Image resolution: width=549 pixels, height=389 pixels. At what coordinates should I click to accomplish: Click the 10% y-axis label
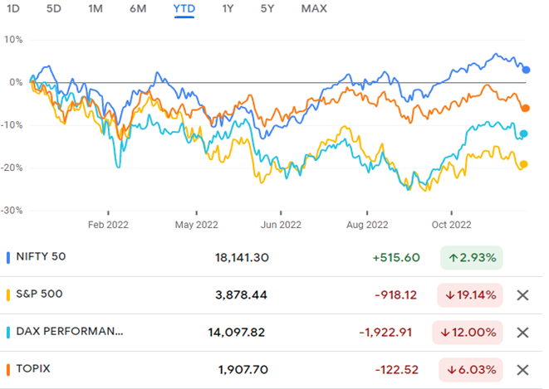(x=13, y=40)
